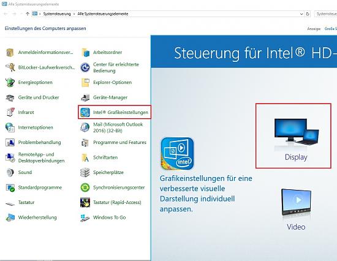Click the Tastatur keyboard icon

10,203
